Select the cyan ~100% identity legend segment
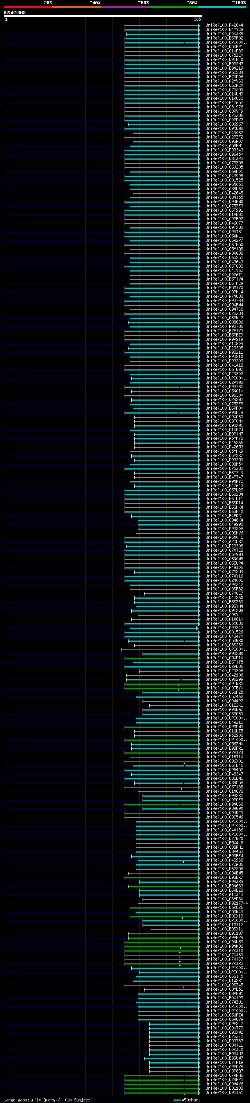Viewport: 250px width, 1103px height. tap(222, 7)
